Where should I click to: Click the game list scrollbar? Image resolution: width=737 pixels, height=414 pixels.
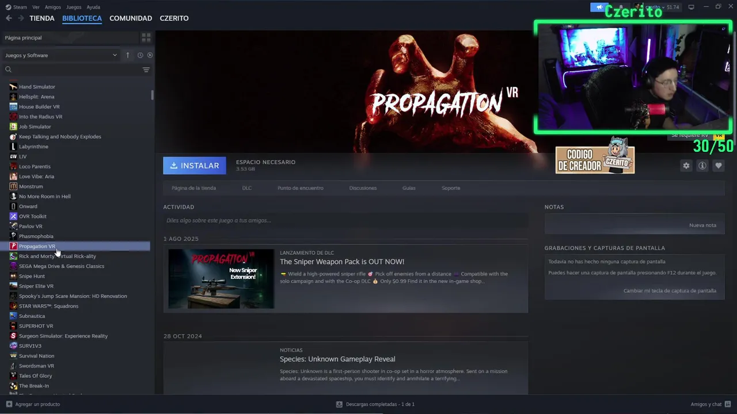[x=152, y=95]
